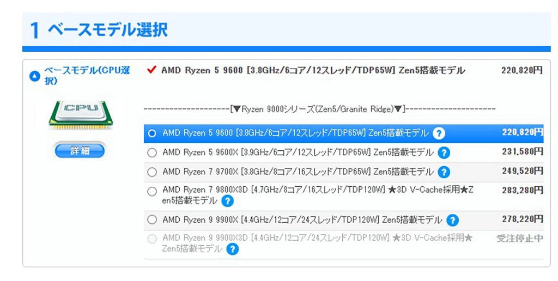This screenshot has height=281, width=558.
Task: Click Ryzen 9000シリーズ series header text
Action: (319, 109)
